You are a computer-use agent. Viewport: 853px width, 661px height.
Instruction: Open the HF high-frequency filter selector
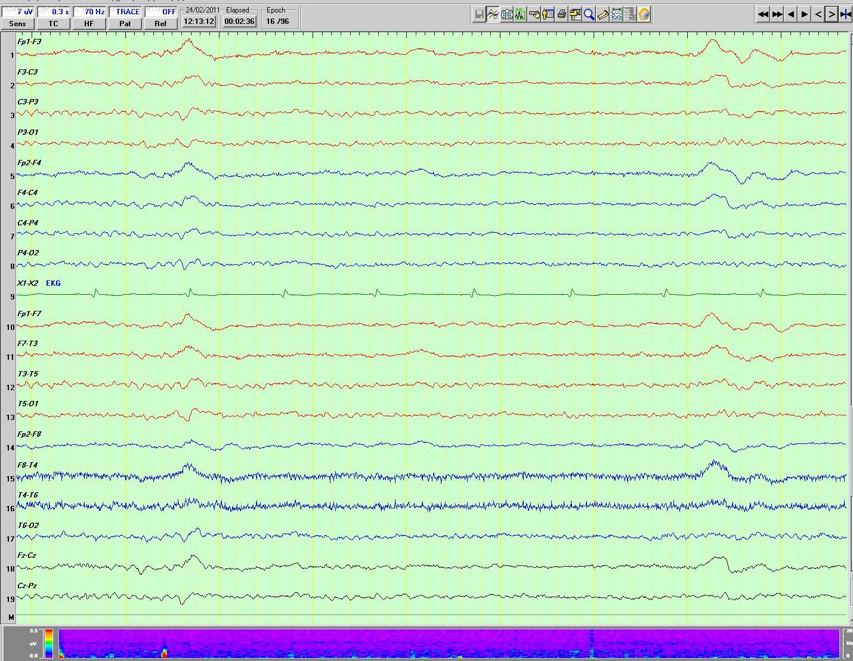pos(89,23)
